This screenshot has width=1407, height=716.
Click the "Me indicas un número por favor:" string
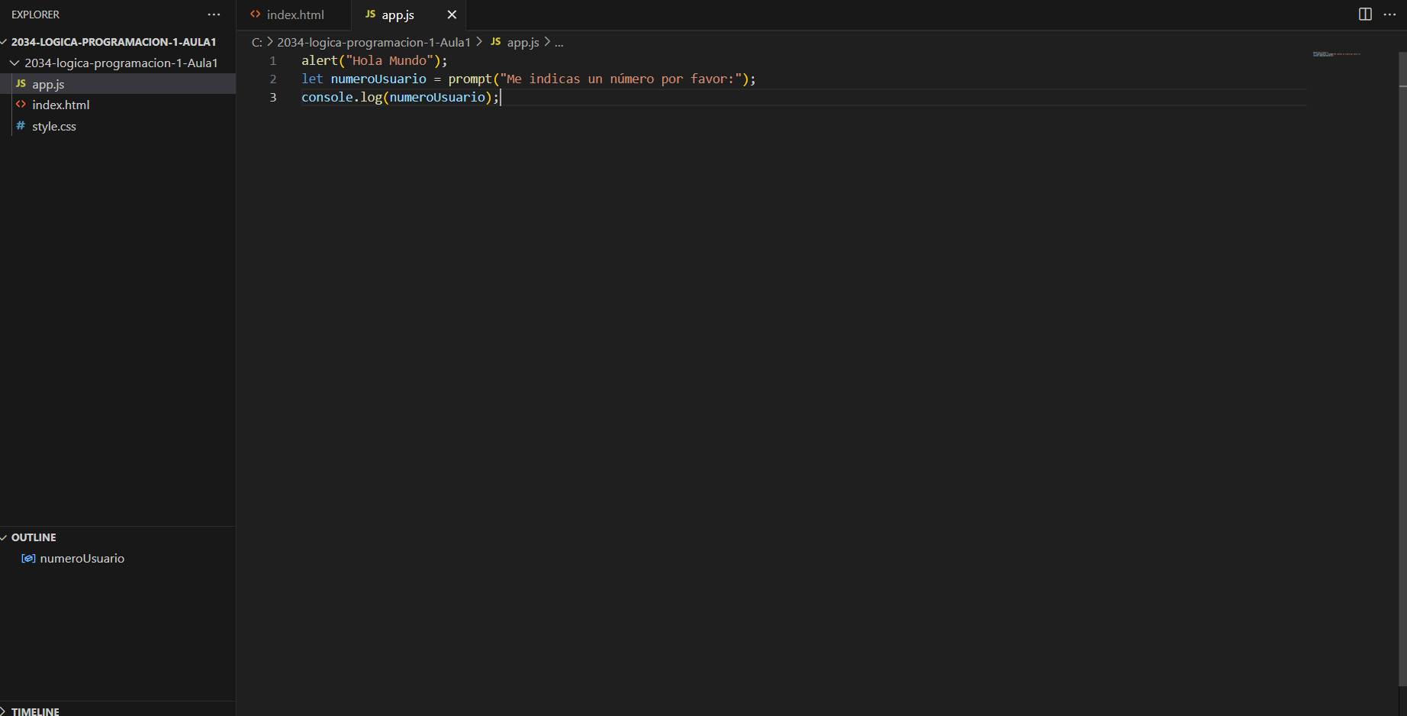[x=621, y=79]
